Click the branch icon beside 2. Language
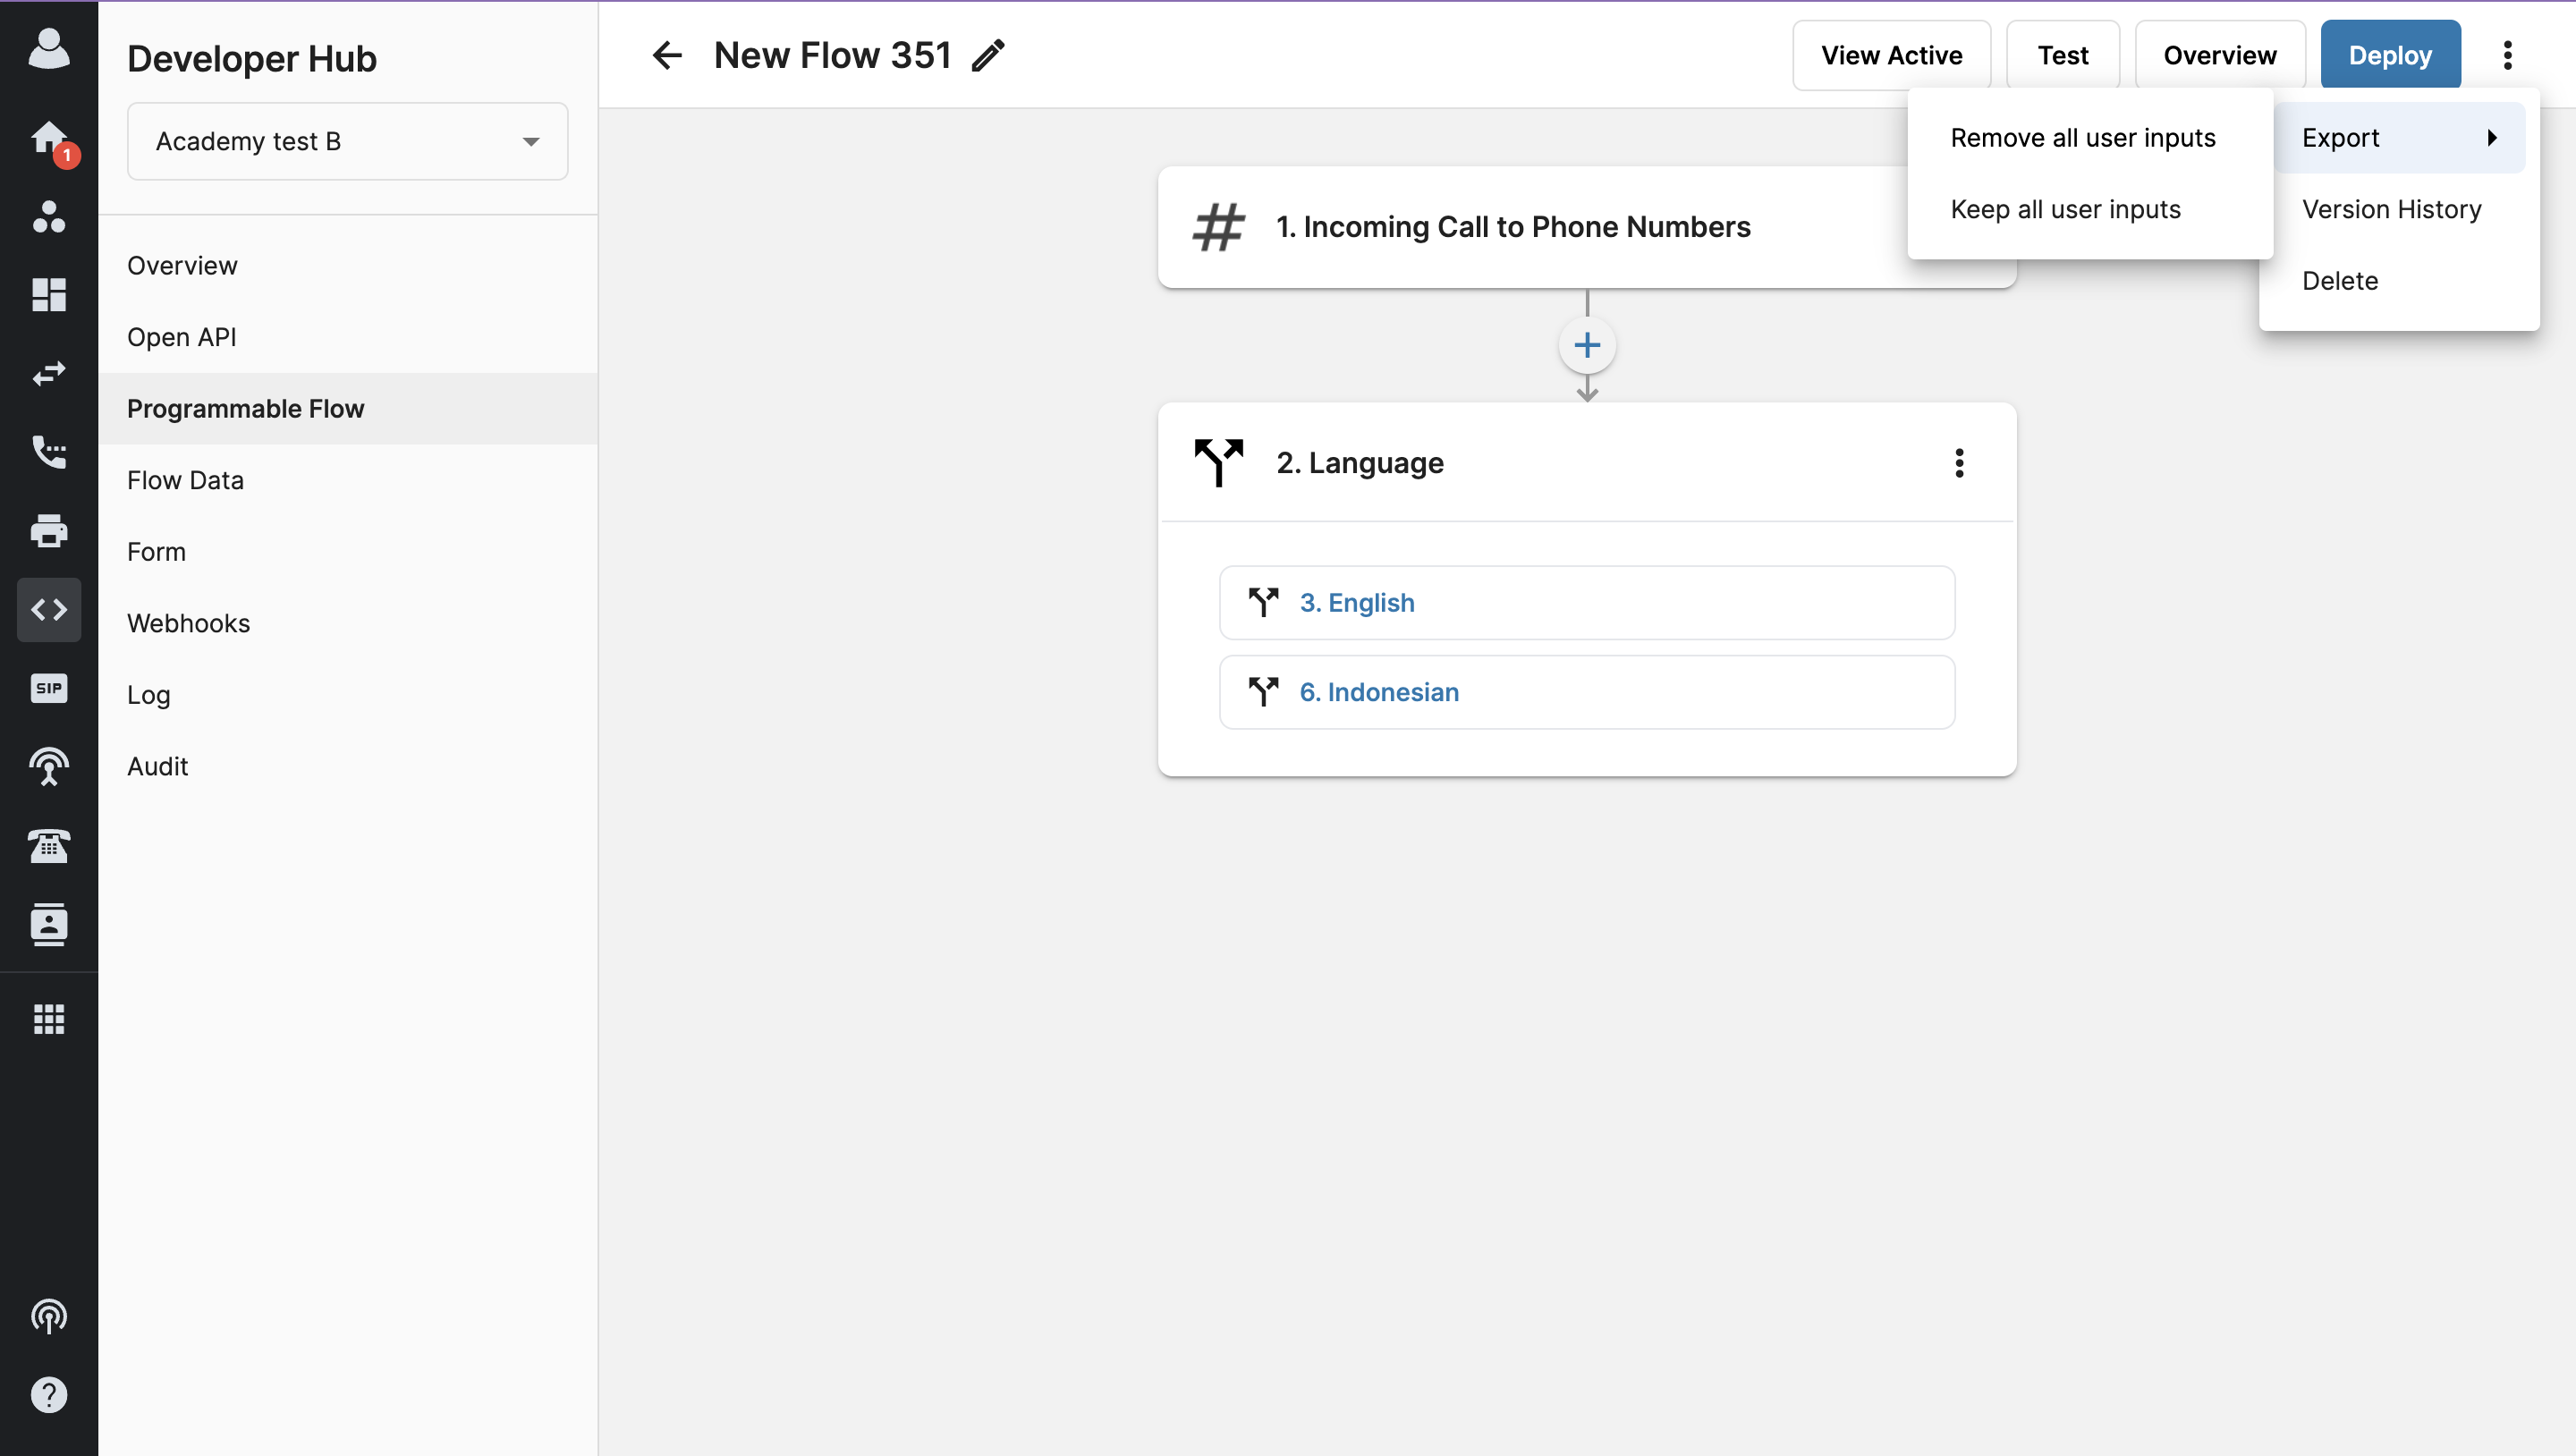 coord(1217,463)
